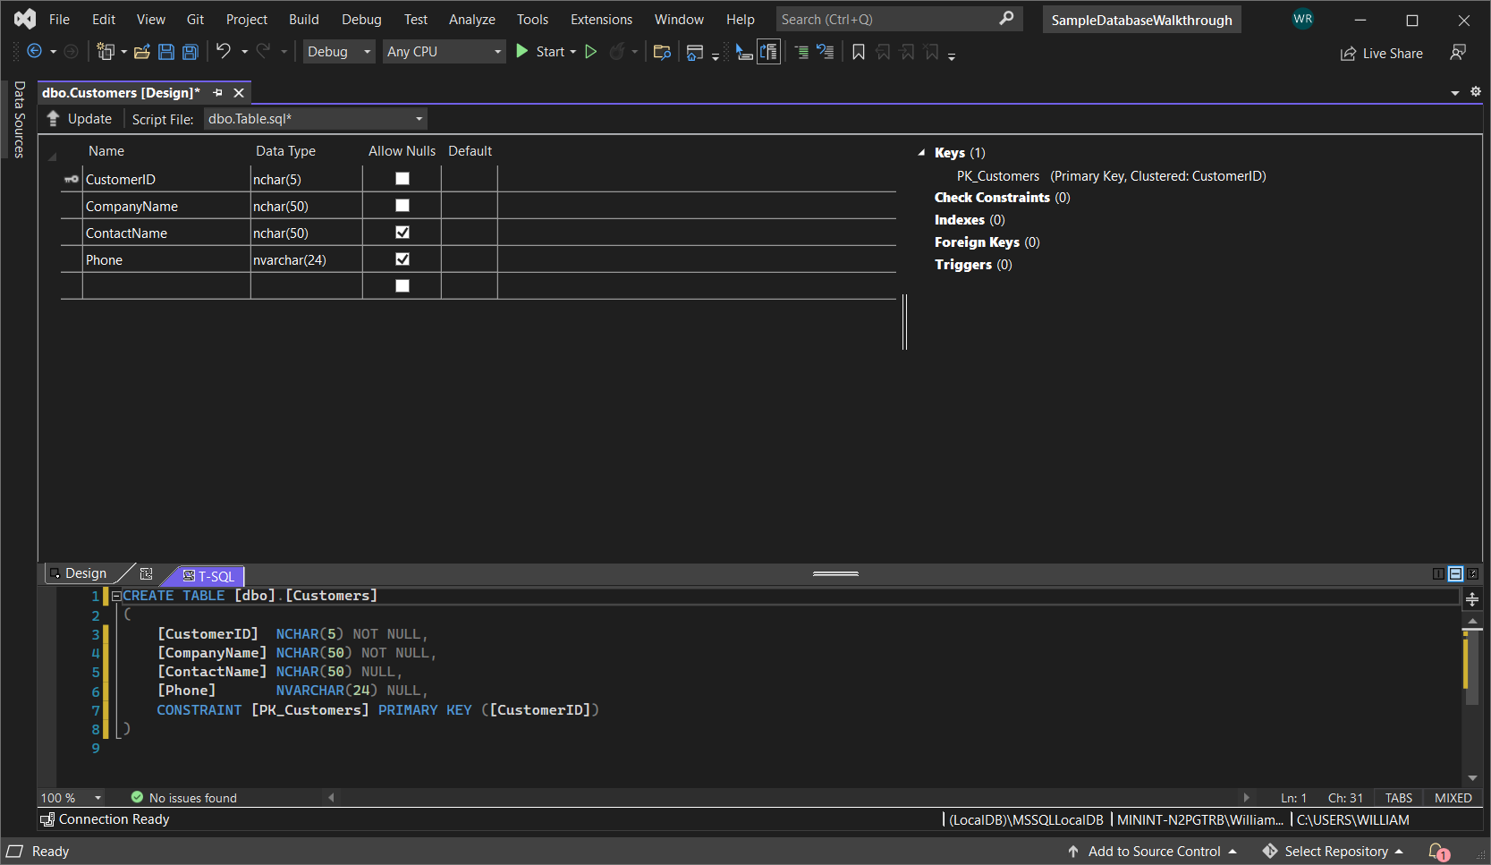Uncheck Allow Nulls for ContactName

click(x=402, y=233)
